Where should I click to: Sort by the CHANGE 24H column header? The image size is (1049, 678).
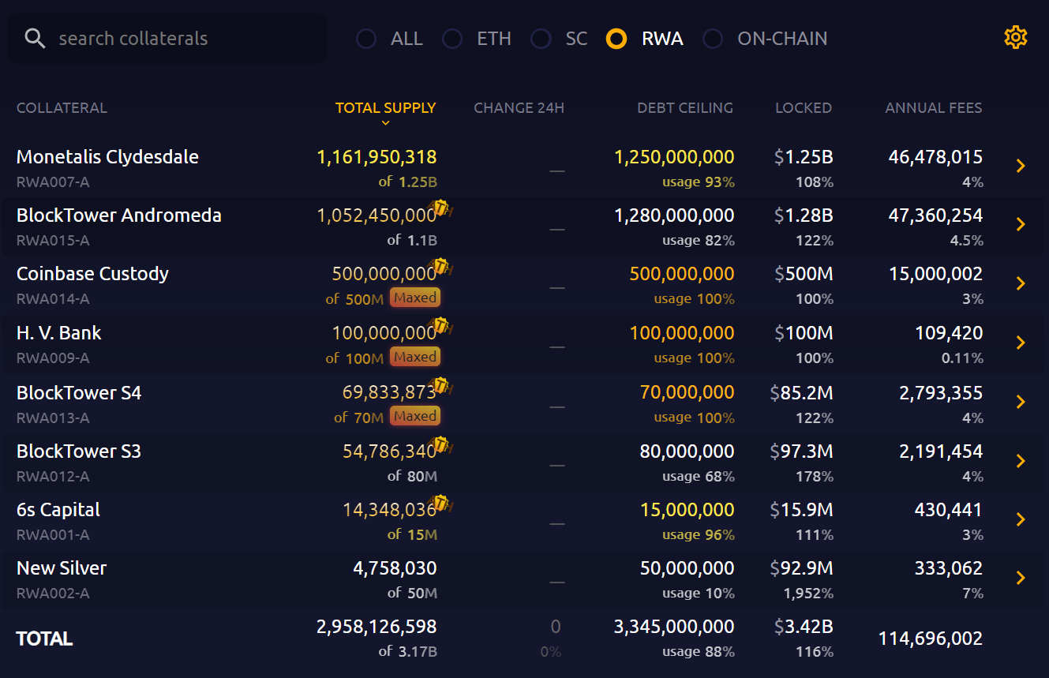pos(519,108)
